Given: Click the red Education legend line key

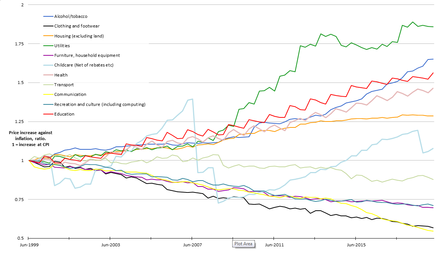Looking at the screenshot, I should [x=48, y=114].
